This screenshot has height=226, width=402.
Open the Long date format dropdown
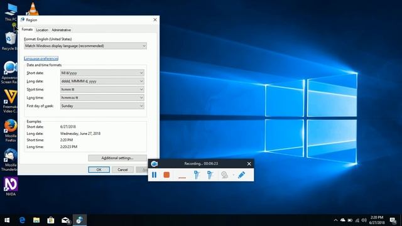pos(102,81)
